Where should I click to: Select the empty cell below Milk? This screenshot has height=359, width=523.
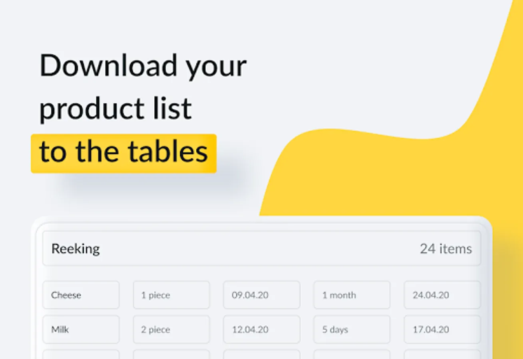(81, 354)
